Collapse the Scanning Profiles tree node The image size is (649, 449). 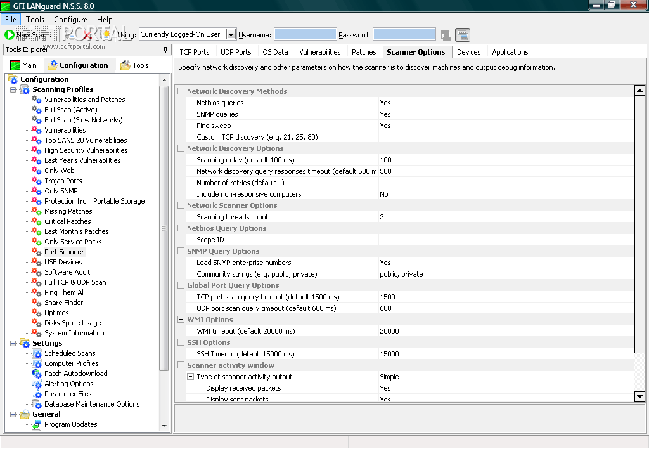click(x=13, y=89)
